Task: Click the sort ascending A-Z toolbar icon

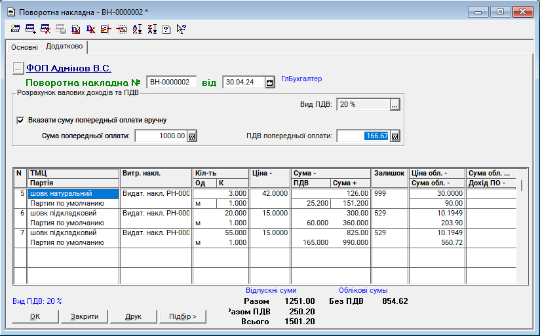Action: point(137,29)
